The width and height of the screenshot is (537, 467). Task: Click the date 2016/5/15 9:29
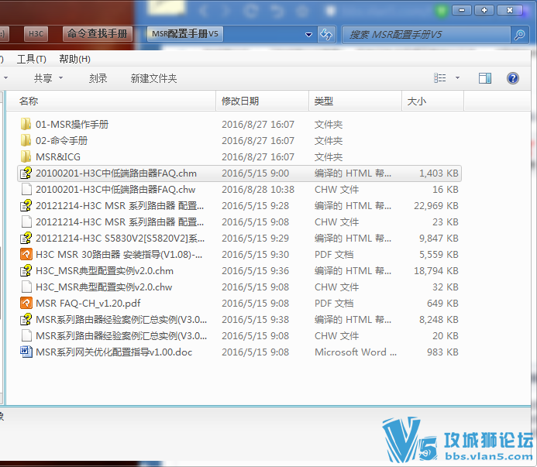tap(255, 239)
